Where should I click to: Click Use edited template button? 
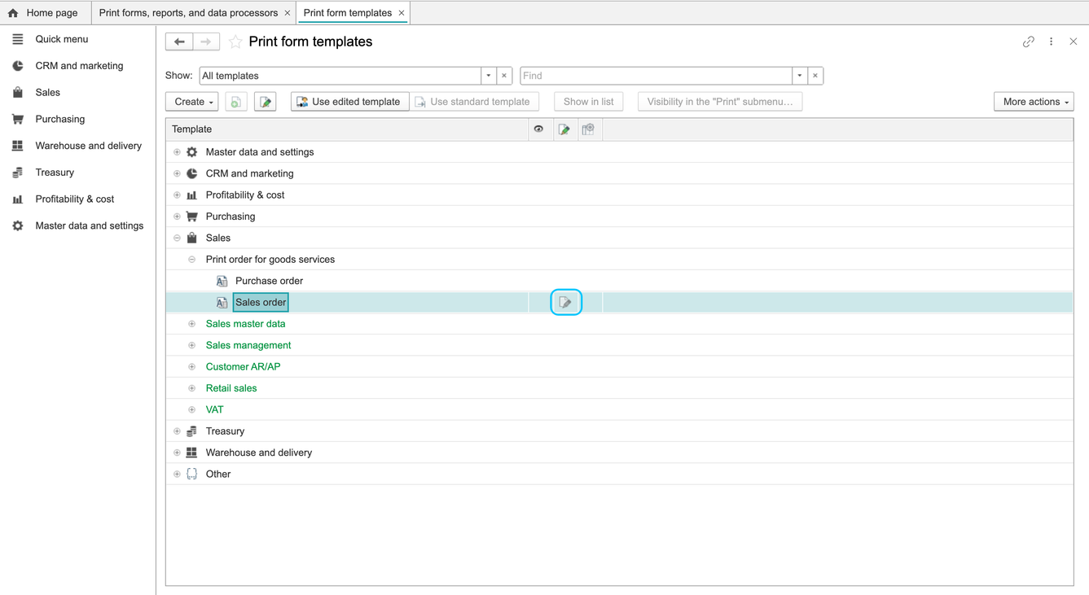point(350,102)
